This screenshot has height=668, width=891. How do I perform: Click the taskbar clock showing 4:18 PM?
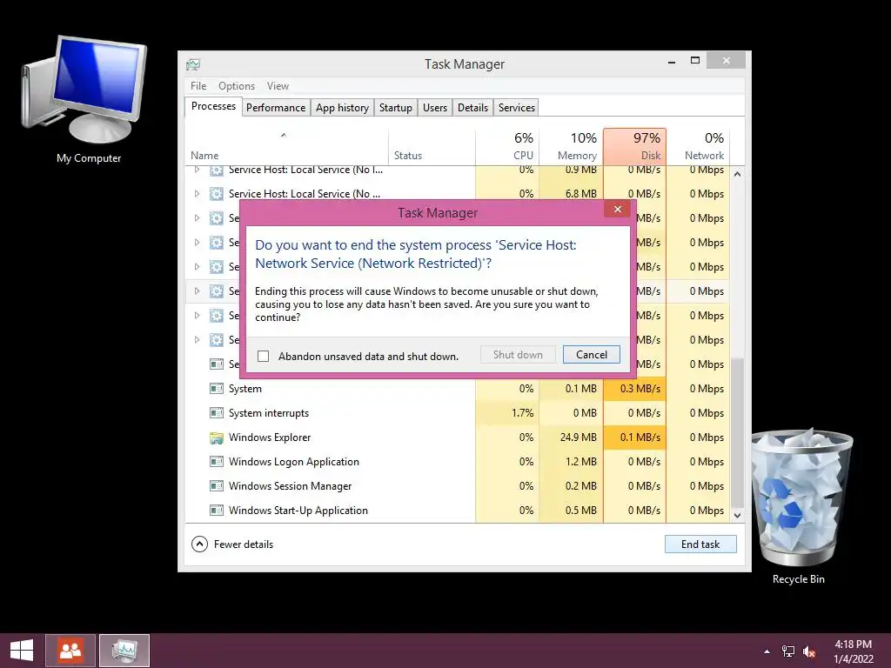[x=853, y=651]
